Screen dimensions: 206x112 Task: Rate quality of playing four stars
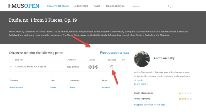[x=188, y=99]
